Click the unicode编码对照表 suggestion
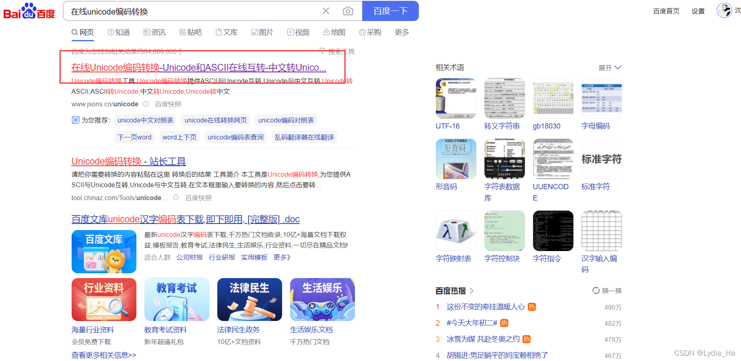This screenshot has width=741, height=361. coord(286,120)
